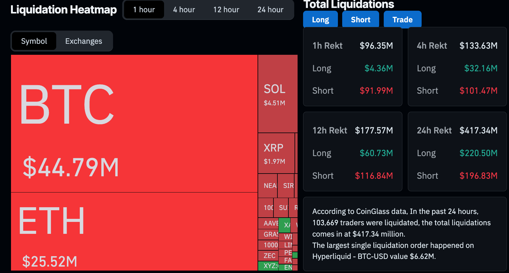The width and height of the screenshot is (509, 273).
Task: Click the AAVE heatmap tile
Action: [268, 223]
